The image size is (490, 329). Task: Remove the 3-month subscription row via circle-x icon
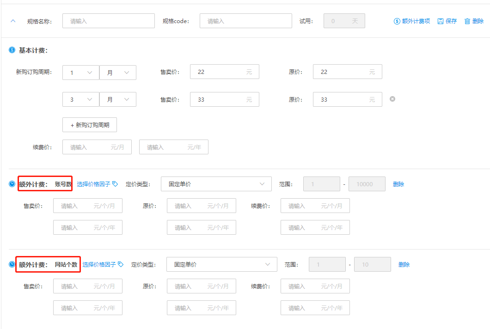[392, 99]
